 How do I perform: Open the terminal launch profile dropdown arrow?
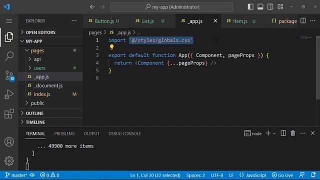point(274,133)
